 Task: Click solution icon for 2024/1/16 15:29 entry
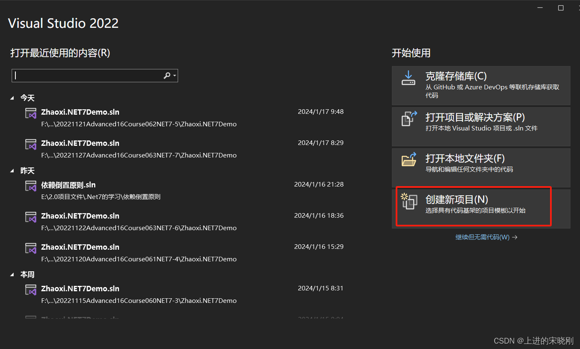tap(31, 248)
